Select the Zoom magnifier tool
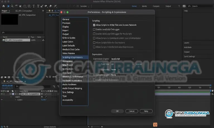This screenshot has height=128, width=214. click(x=12, y=6)
